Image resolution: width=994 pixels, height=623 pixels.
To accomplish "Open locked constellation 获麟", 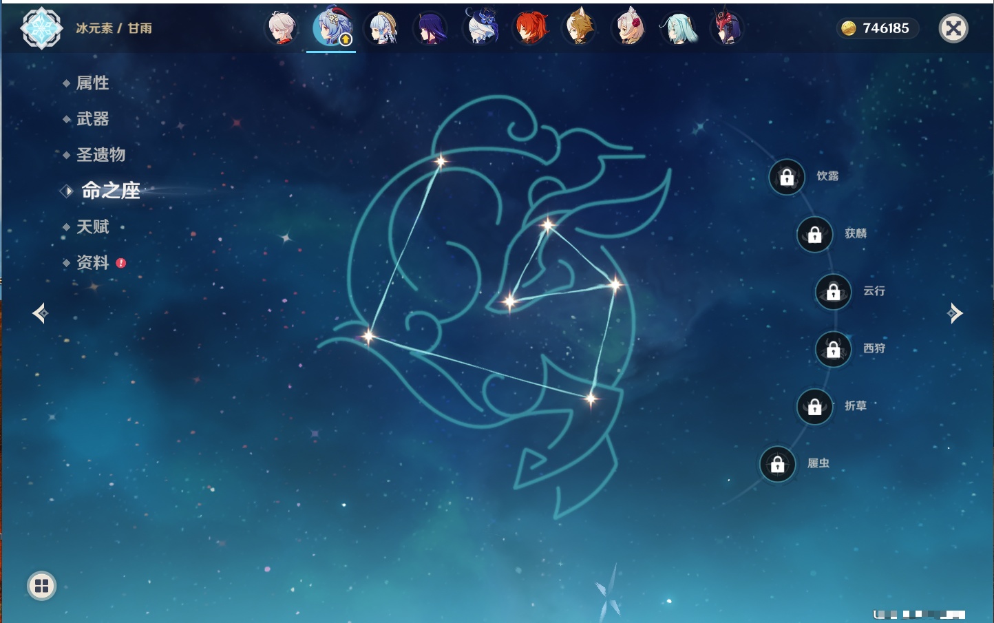I will coord(815,235).
